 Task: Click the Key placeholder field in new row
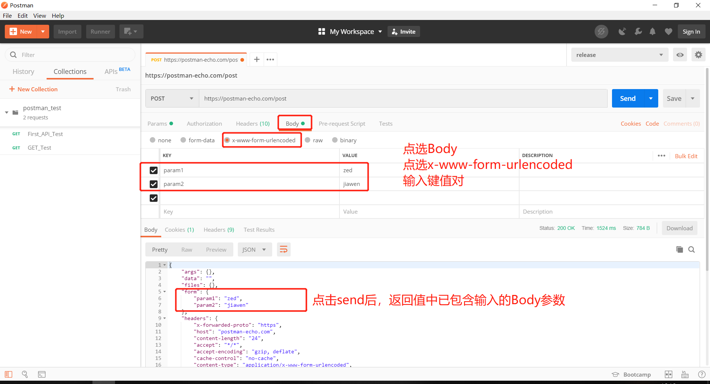point(250,211)
